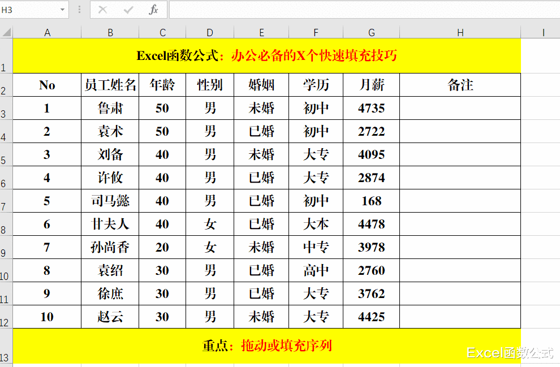Screen dimensions: 560x367
Task: Click the education cell '大本'
Action: tap(316, 224)
